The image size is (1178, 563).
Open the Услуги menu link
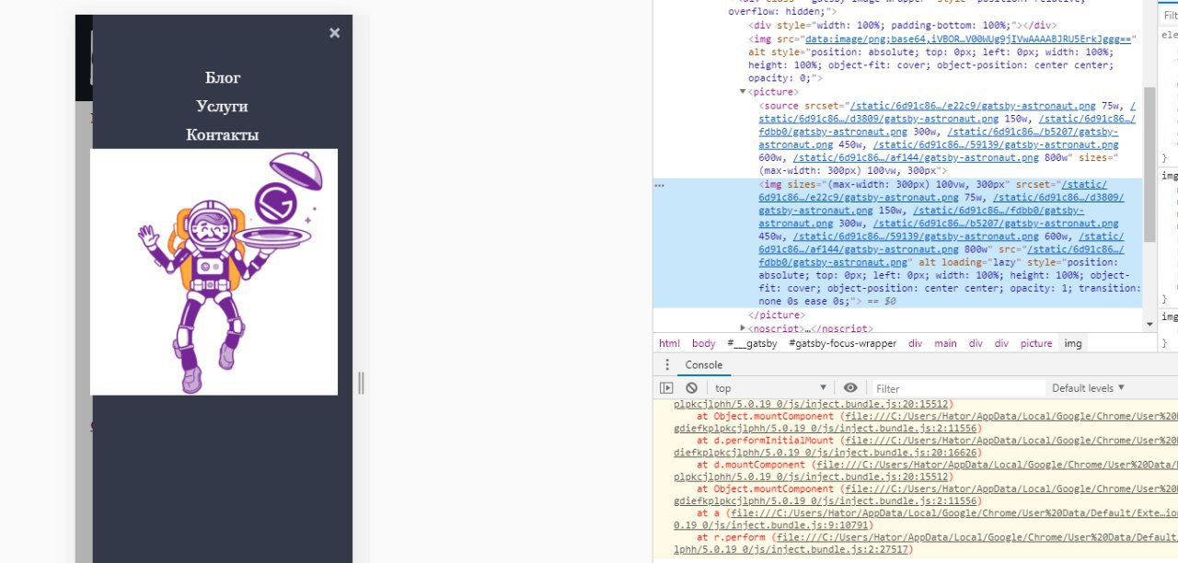pos(222,106)
